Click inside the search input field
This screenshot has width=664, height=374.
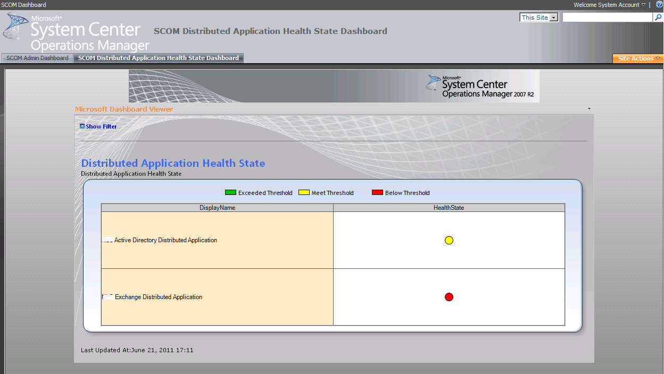coord(607,17)
